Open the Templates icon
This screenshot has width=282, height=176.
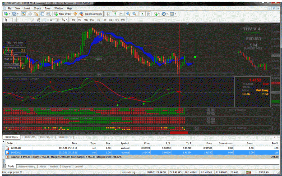172,14
